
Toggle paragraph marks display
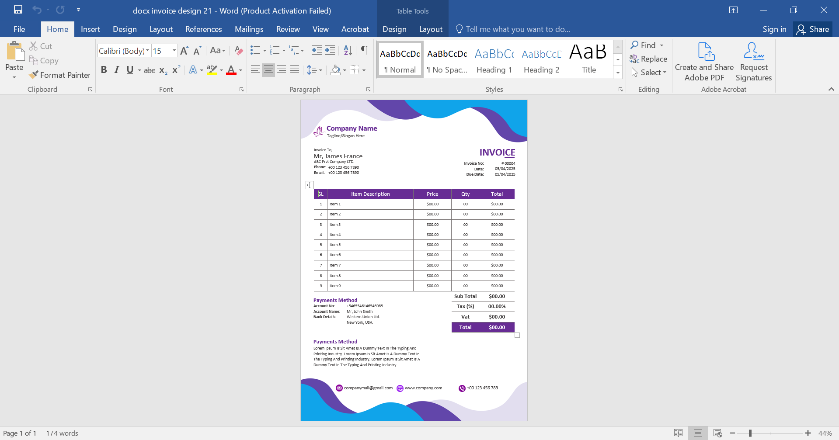click(364, 50)
